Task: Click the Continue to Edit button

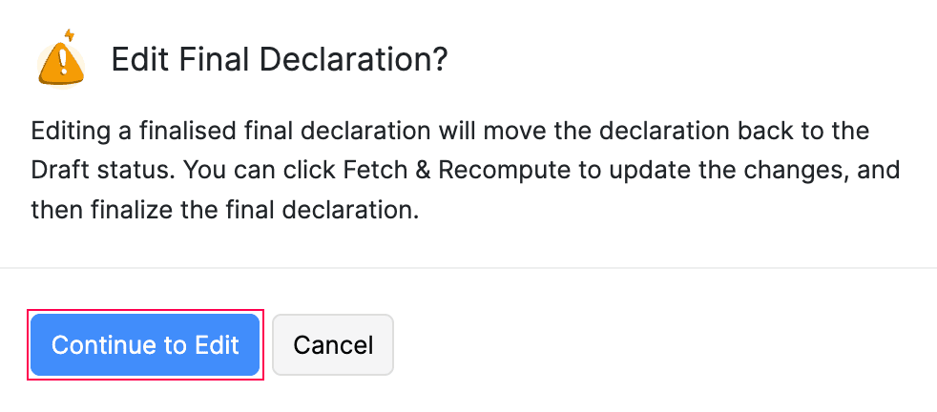Action: 145,344
